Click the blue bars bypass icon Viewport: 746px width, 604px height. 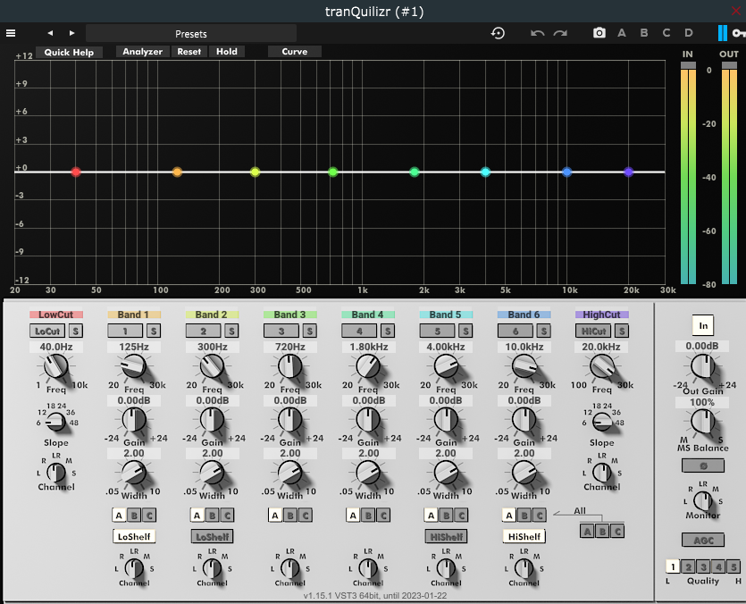(x=722, y=33)
